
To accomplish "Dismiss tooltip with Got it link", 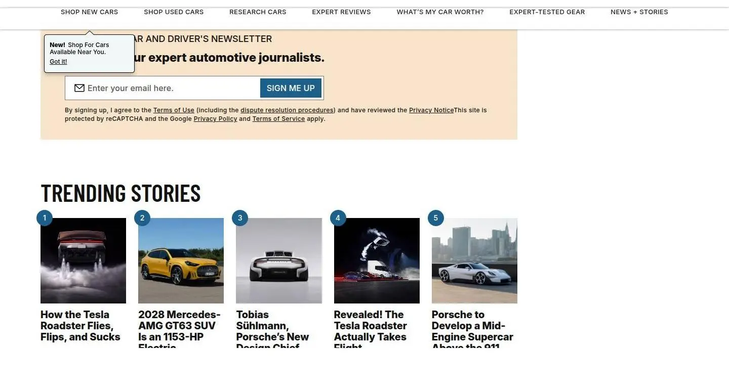I will coord(58,62).
